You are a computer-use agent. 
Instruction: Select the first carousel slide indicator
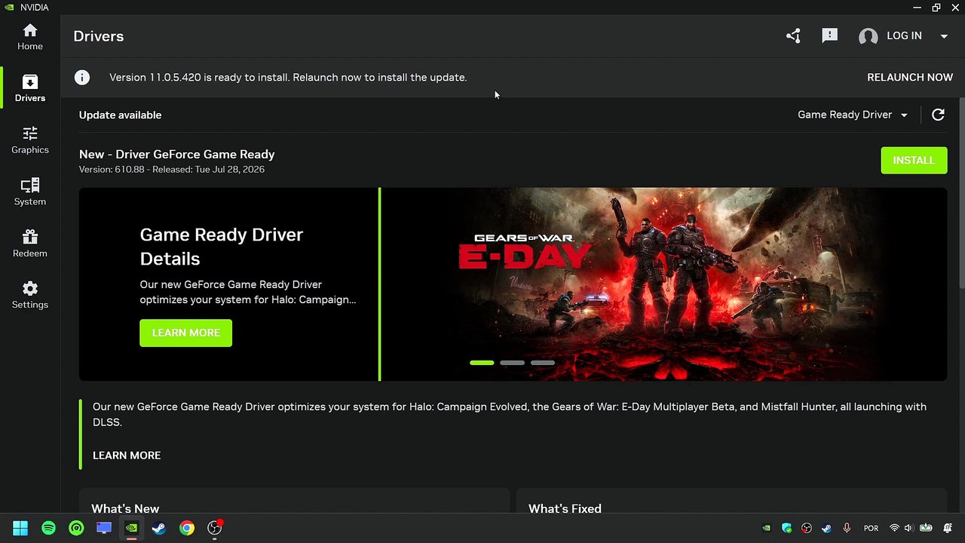point(482,363)
